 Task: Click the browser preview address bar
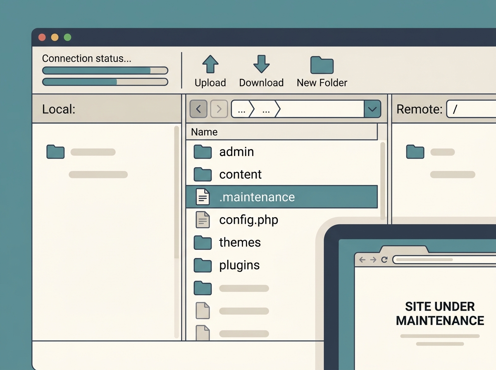coord(444,260)
